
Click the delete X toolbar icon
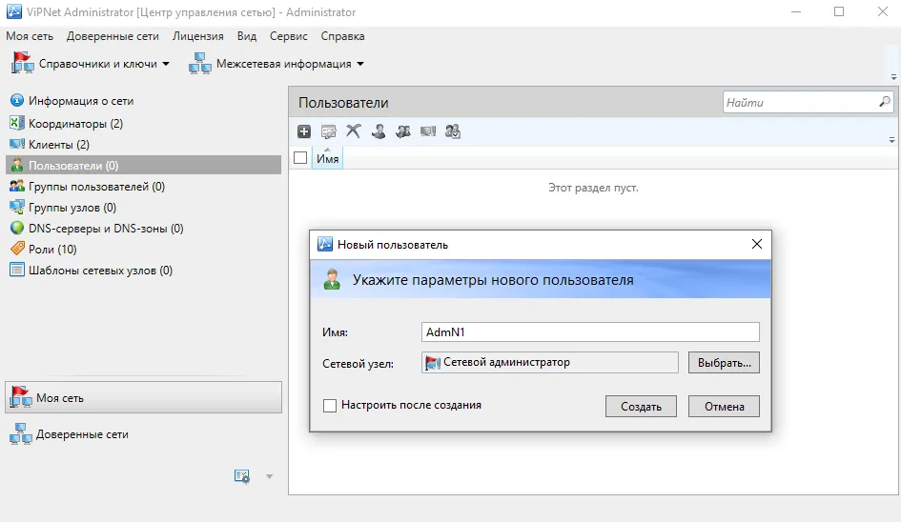click(354, 130)
